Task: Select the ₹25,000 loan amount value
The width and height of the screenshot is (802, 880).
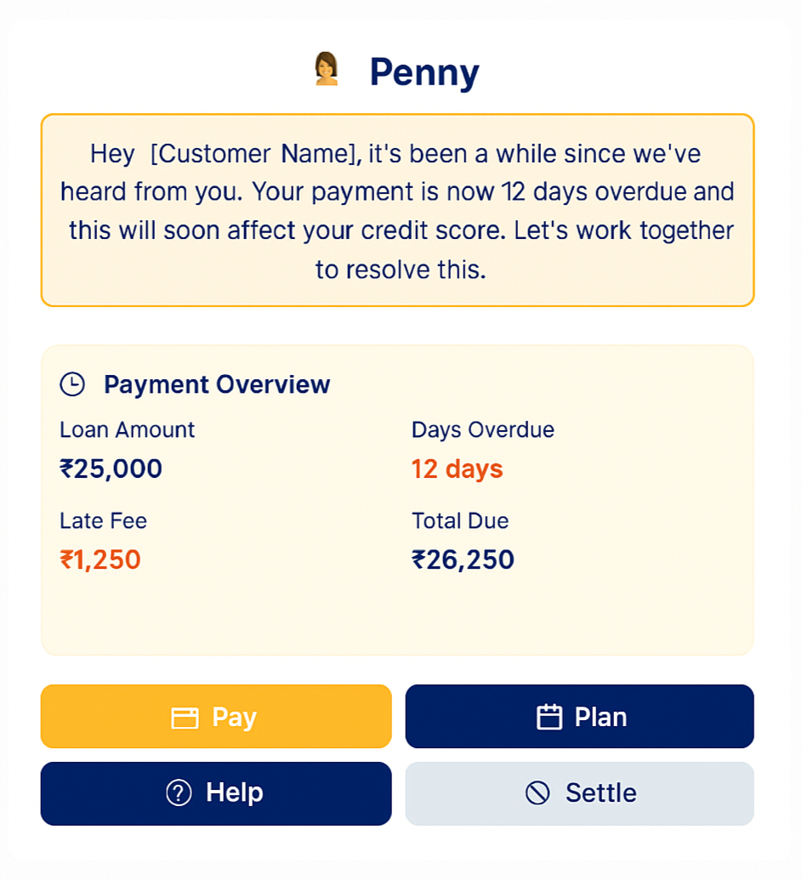Action: pyautogui.click(x=111, y=468)
